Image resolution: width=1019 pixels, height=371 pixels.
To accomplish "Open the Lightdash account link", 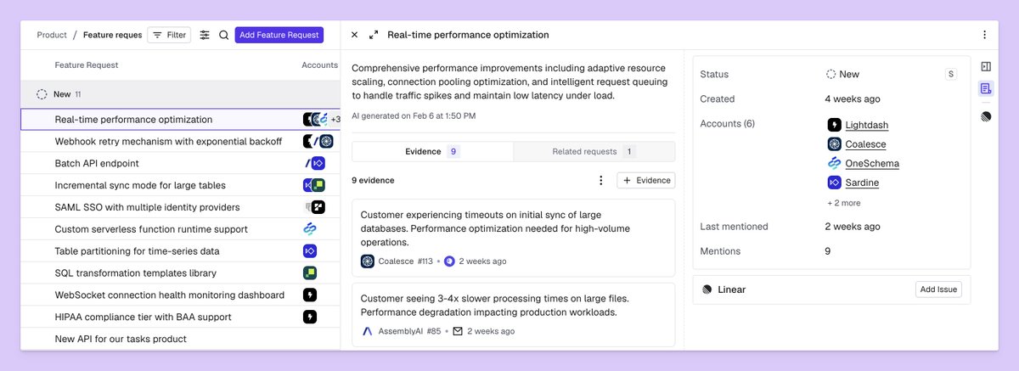I will (x=867, y=125).
